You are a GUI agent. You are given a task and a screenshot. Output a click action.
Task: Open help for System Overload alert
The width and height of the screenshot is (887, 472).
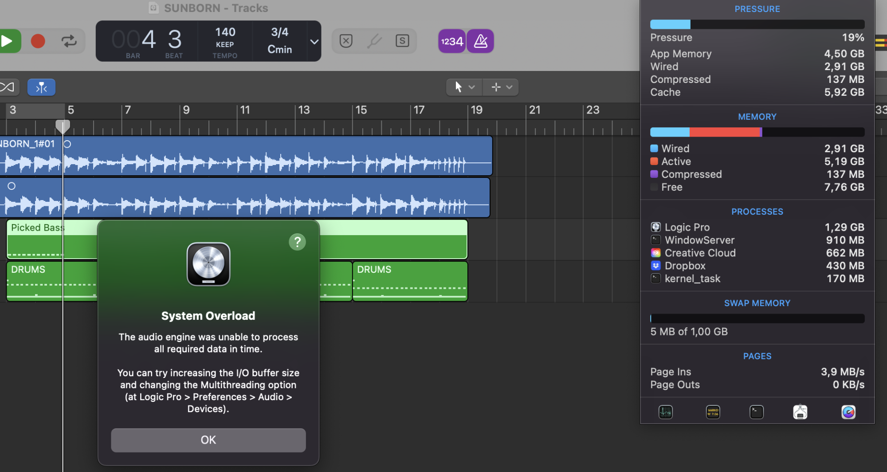[x=297, y=242]
